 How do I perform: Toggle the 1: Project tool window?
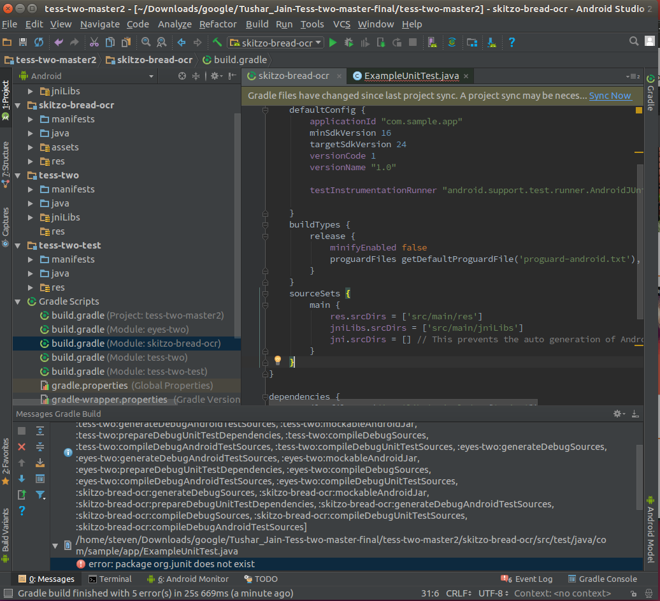click(x=6, y=100)
